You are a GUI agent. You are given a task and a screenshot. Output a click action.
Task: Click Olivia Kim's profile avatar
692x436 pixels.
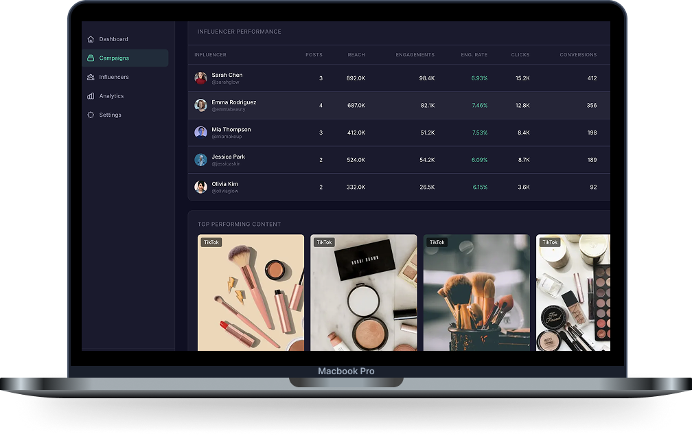(x=200, y=187)
